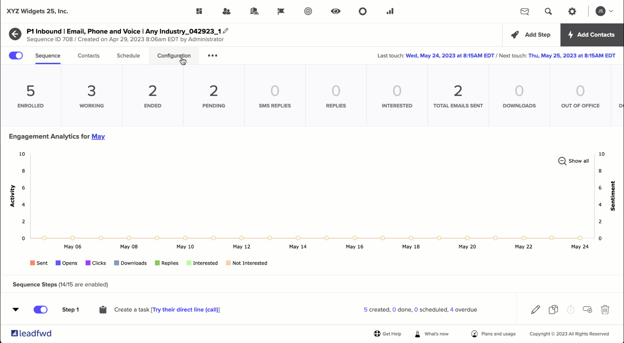
Task: Click Step 1 clipboard task icon
Action: [103, 309]
